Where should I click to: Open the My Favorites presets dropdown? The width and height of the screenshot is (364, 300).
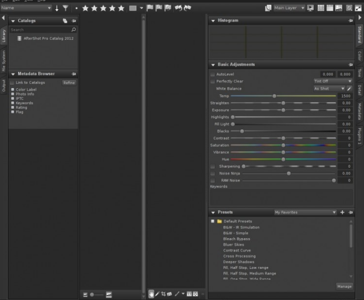click(305, 212)
